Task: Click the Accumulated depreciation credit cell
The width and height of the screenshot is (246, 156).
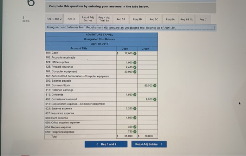Action: coord(148,76)
